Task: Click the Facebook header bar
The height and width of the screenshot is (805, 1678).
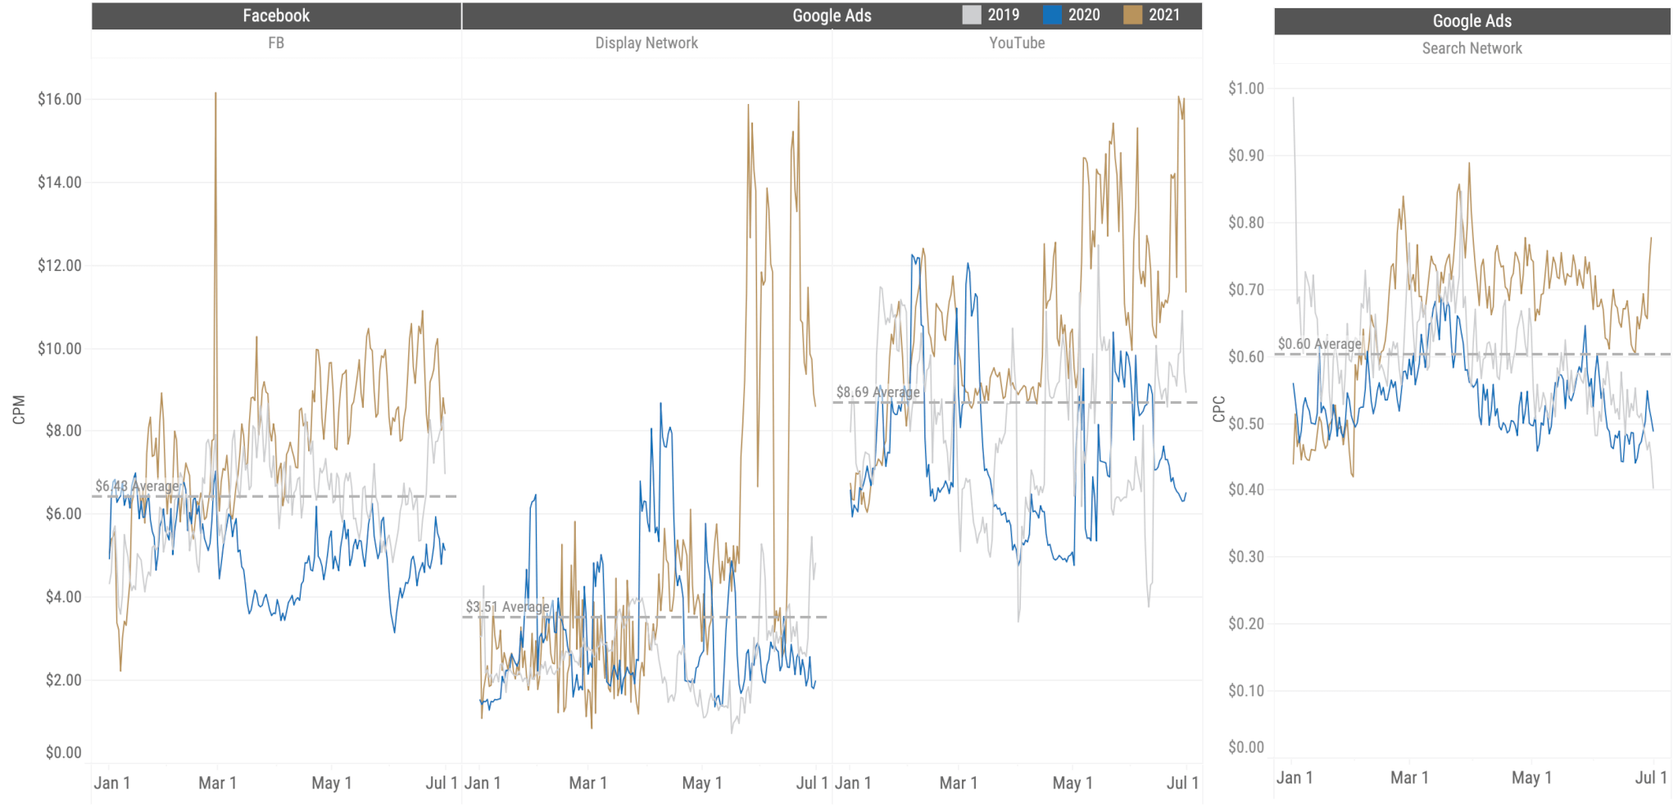Action: pos(276,16)
